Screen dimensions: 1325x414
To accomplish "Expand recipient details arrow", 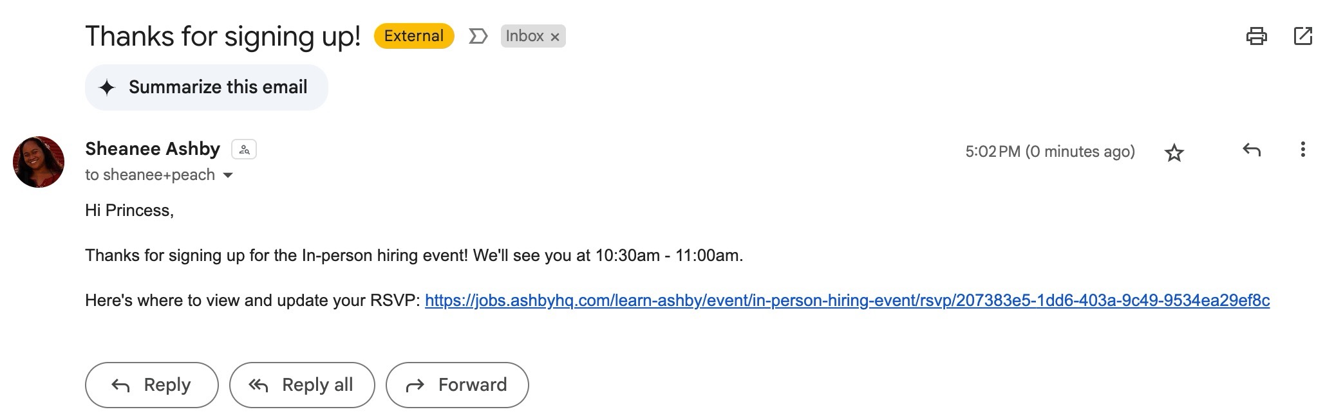I will pos(227,175).
